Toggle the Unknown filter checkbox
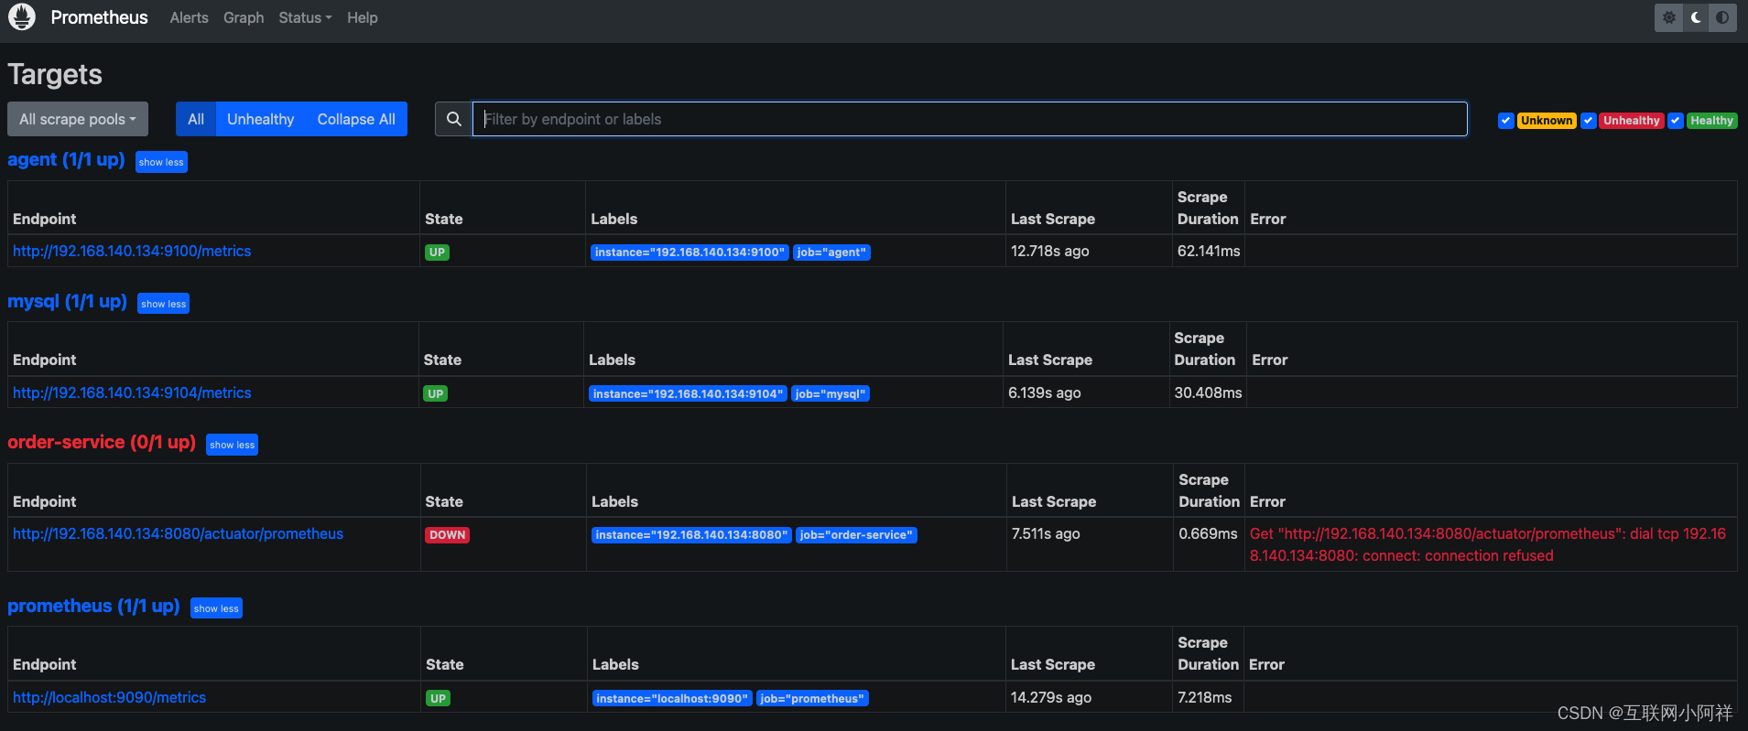This screenshot has width=1748, height=731. (x=1505, y=121)
